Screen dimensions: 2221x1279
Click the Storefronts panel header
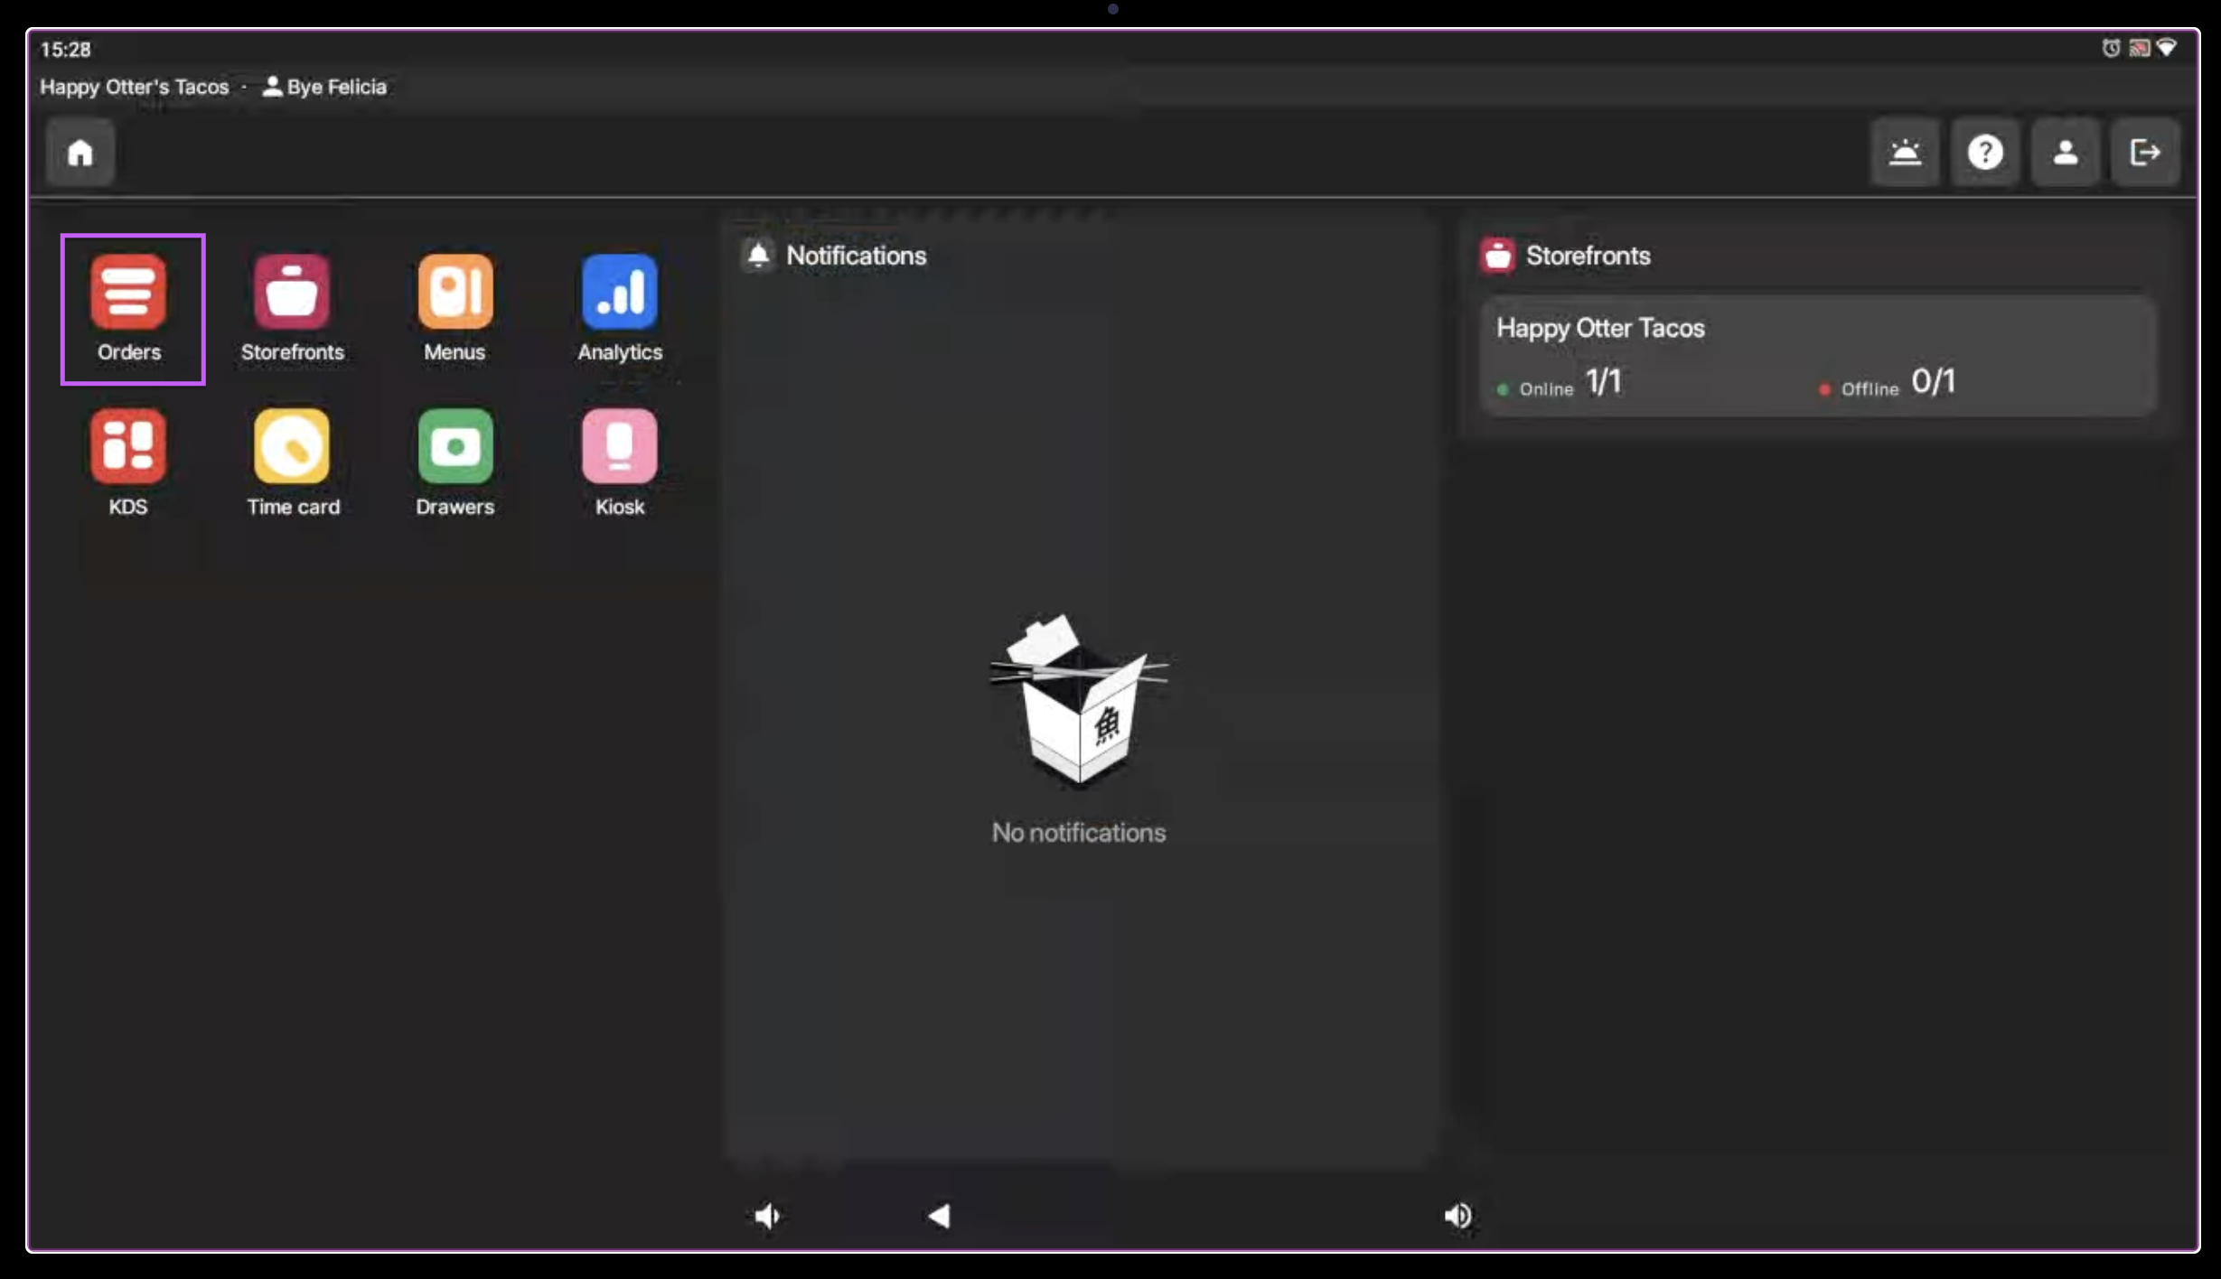point(1587,256)
